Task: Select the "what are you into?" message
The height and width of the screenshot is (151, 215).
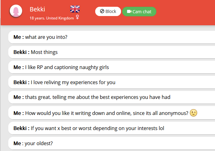Action: [46, 37]
